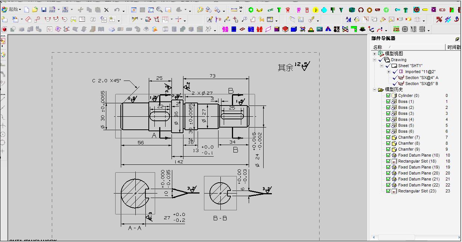Image resolution: width=462 pixels, height=242 pixels.
Task: Collapse the Sheet "SHT1" node
Action: (x=381, y=66)
